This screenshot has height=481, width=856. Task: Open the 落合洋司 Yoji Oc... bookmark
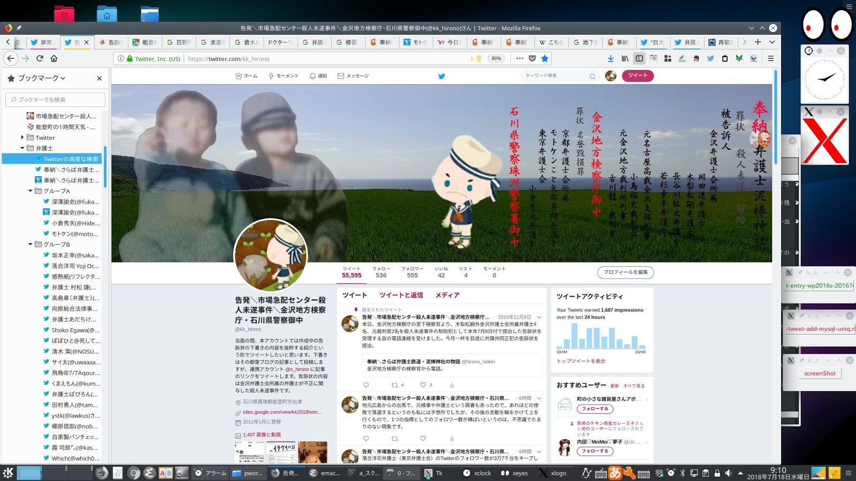click(71, 266)
